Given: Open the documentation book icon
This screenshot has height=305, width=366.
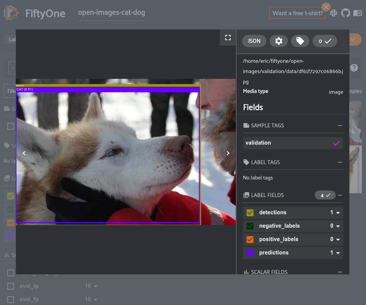Looking at the screenshot, I should click(x=358, y=13).
